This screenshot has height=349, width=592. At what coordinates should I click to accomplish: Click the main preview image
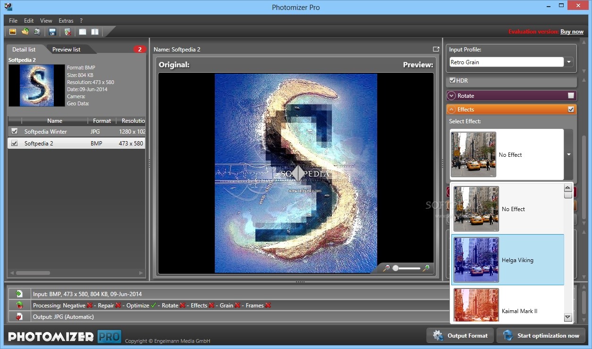[x=296, y=173]
